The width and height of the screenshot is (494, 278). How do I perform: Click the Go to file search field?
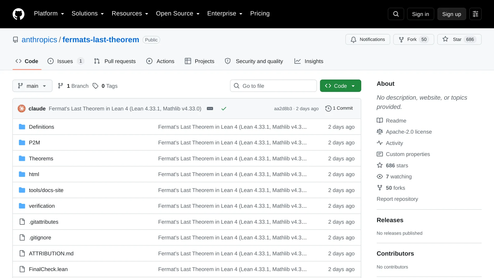coord(273,86)
